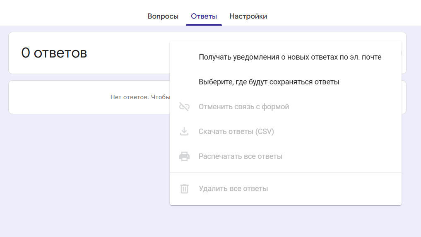
Task: Click the 0 ответов heading
Action: coord(54,53)
